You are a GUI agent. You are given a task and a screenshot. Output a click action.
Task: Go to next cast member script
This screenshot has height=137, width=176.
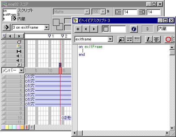click(x=94, y=29)
